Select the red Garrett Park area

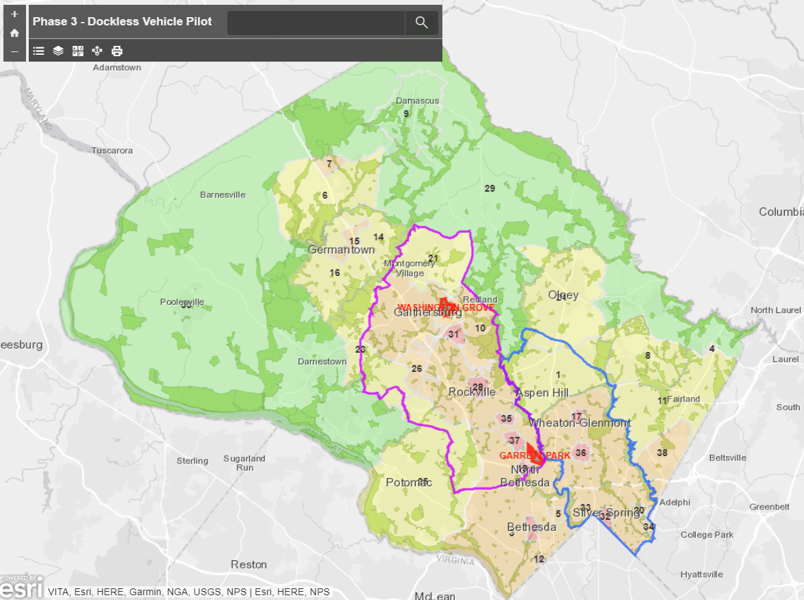(533, 455)
